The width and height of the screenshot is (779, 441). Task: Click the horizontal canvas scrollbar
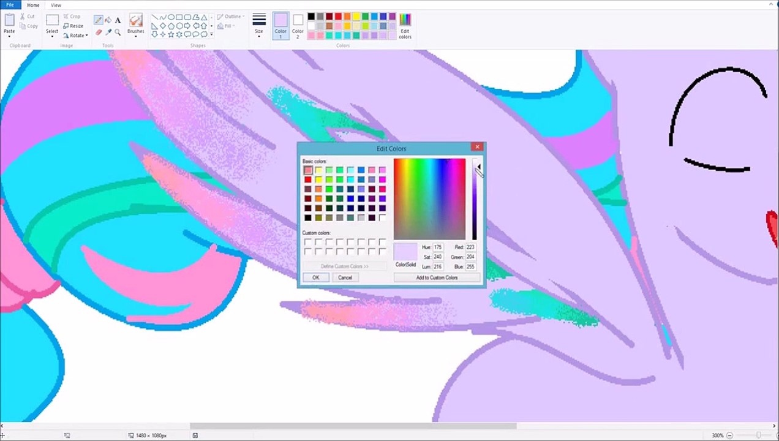(353, 426)
